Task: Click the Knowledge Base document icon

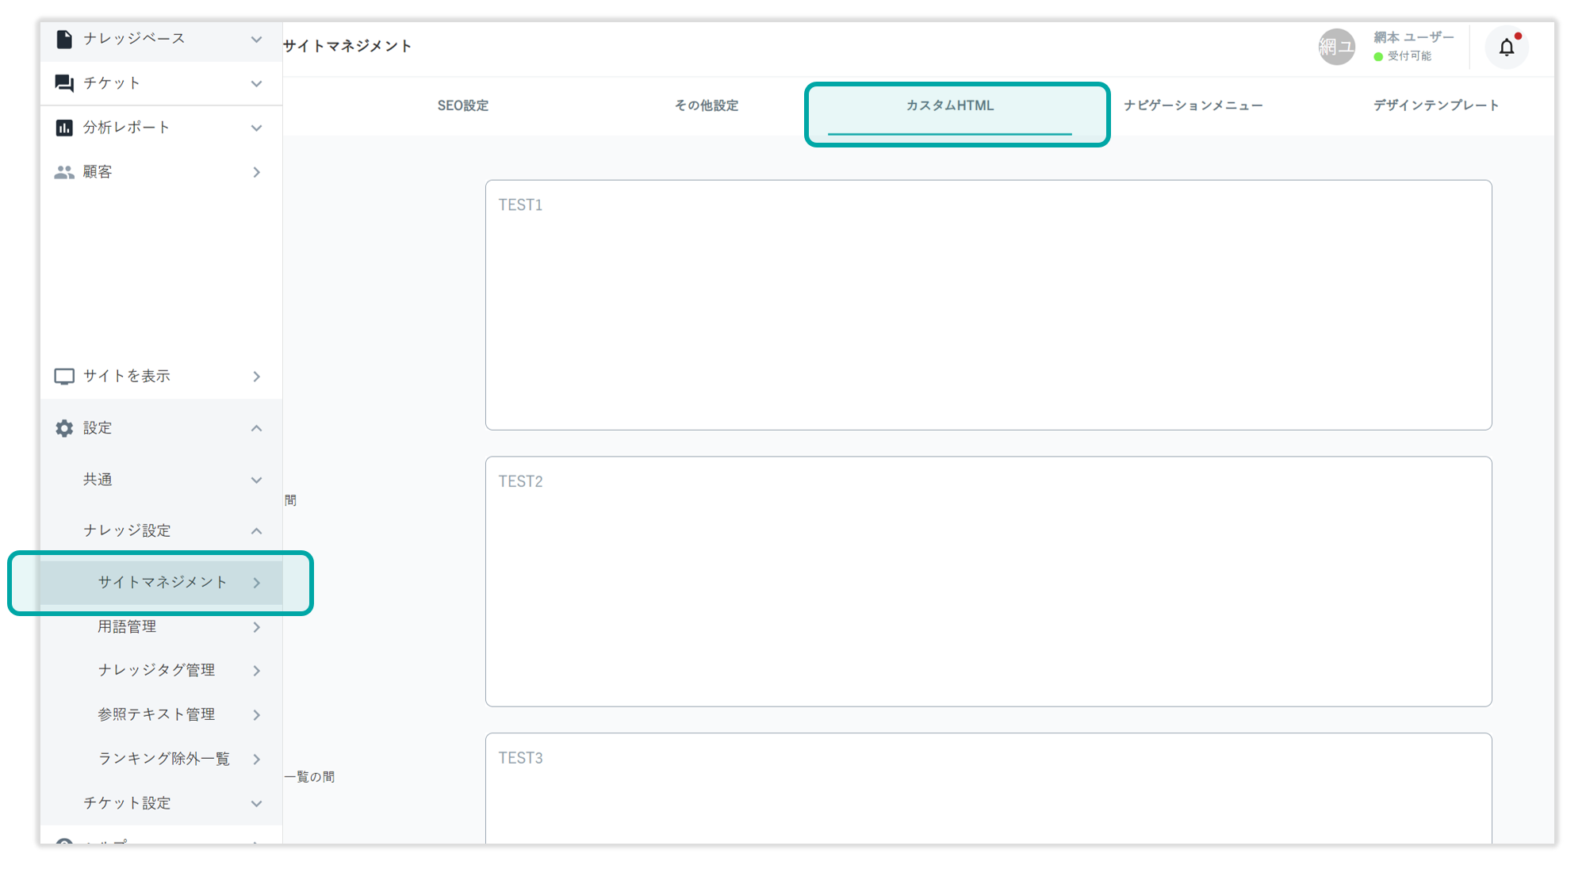Action: 64,39
